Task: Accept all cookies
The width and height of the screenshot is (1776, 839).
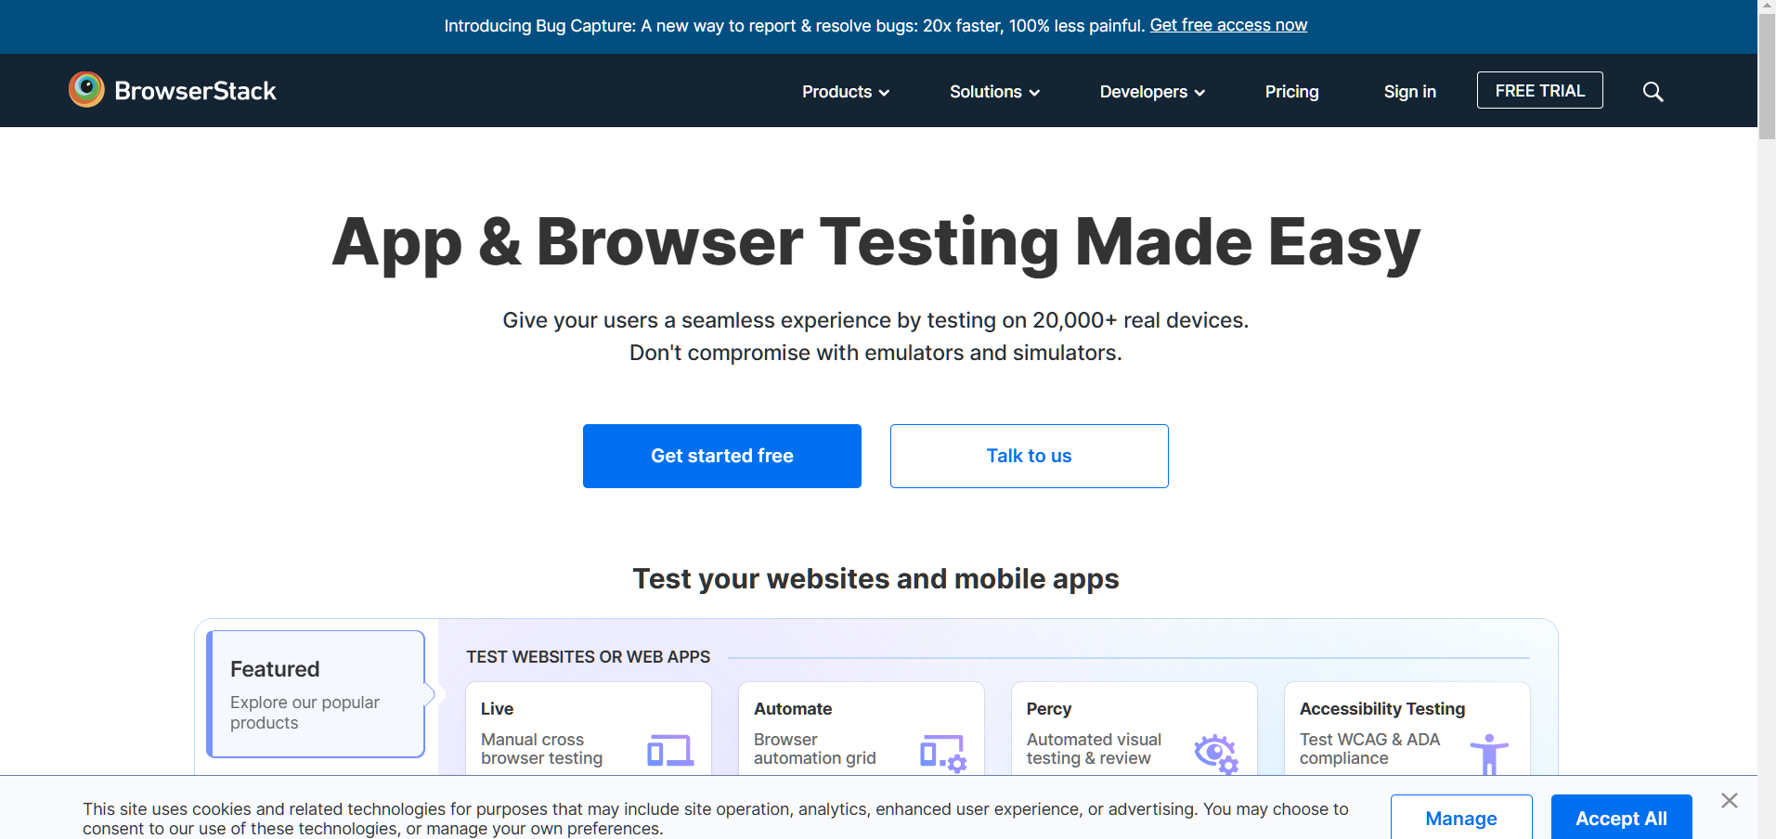Action: [x=1621, y=818]
